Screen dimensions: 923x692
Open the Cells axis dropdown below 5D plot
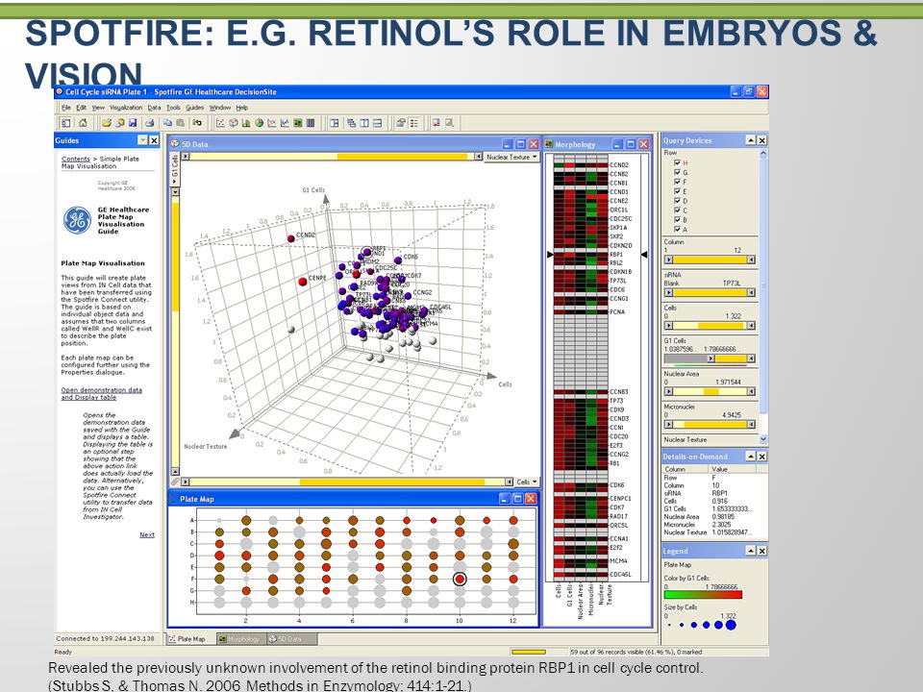coord(527,482)
